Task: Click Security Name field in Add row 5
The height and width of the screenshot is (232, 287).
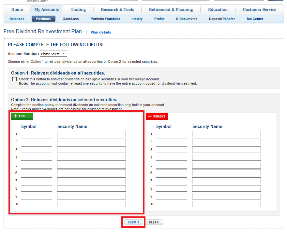Action: click(x=91, y=165)
